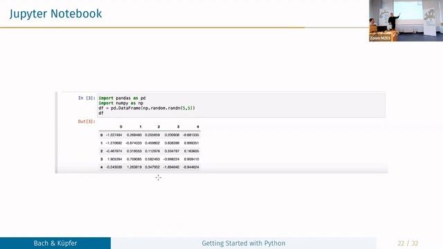Click the cell value -0.243039 in row 4
The image size is (443, 249).
114,167
